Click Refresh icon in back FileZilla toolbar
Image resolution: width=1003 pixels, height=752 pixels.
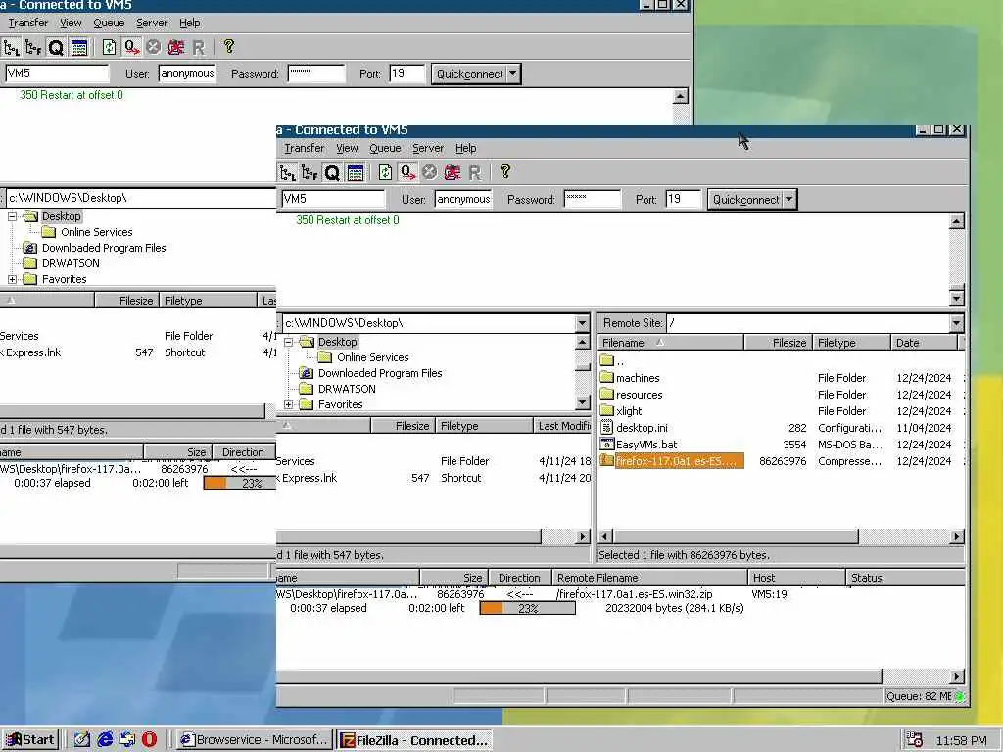[109, 47]
